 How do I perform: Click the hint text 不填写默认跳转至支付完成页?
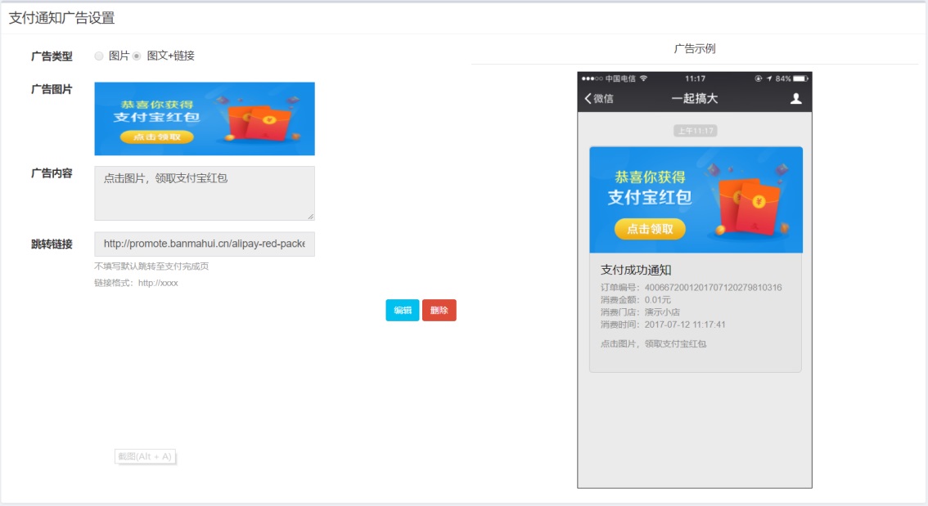151,266
